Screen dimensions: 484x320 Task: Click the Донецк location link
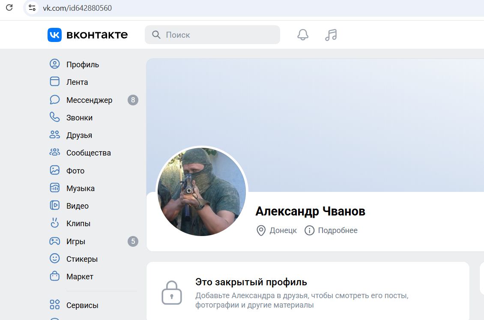282,230
